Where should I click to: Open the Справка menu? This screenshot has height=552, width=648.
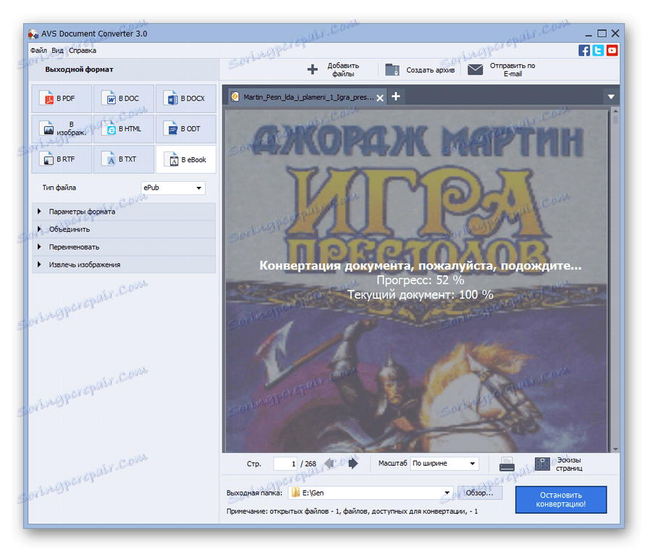pos(83,51)
